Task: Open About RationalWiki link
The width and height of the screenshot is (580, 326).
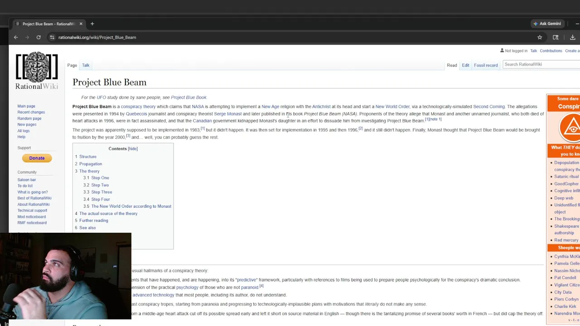Action: [x=34, y=205]
